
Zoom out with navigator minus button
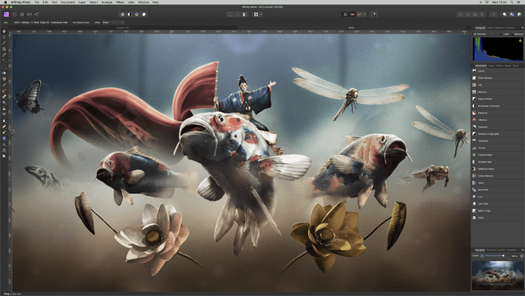(482, 256)
